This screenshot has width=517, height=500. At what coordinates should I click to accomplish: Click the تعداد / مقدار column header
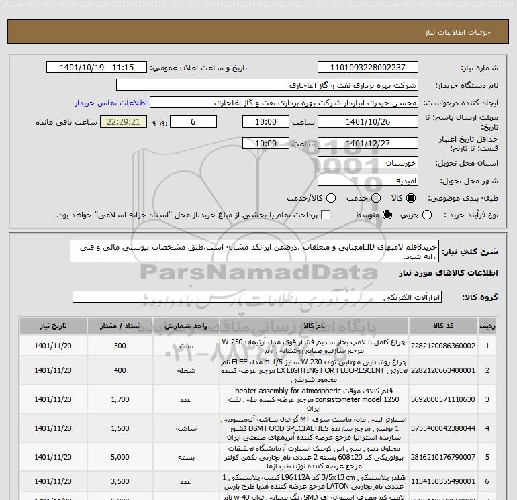pos(120,326)
